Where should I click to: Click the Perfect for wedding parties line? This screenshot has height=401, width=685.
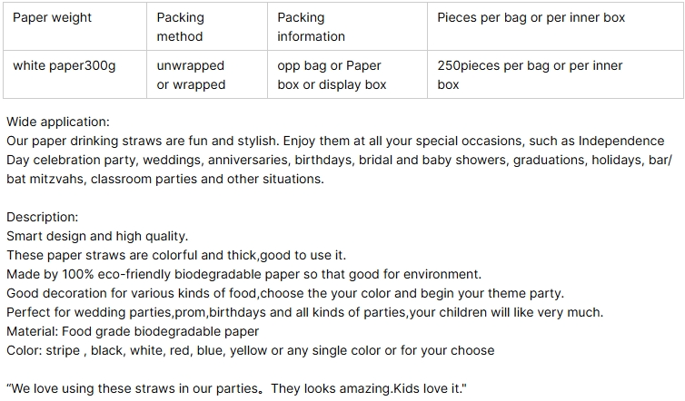[305, 312]
